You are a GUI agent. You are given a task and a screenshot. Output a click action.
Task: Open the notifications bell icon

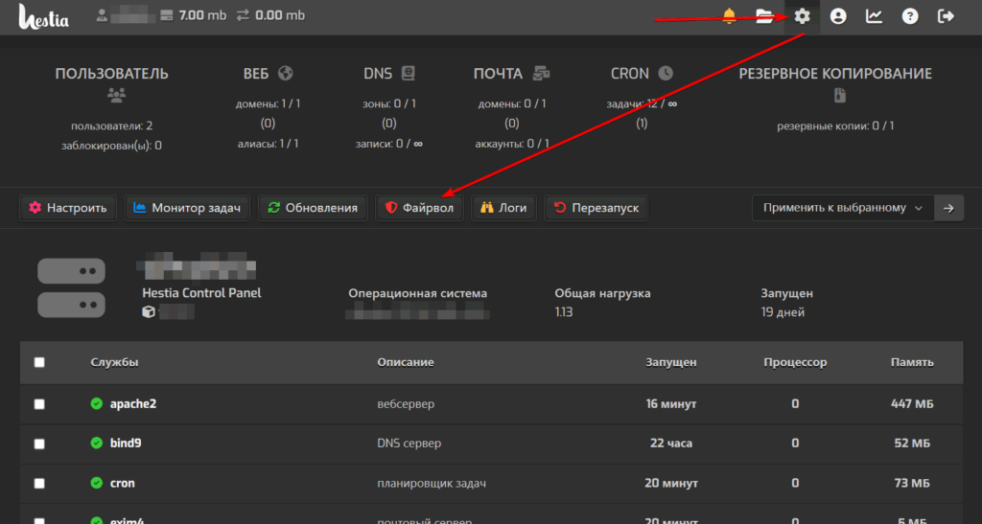pos(730,16)
